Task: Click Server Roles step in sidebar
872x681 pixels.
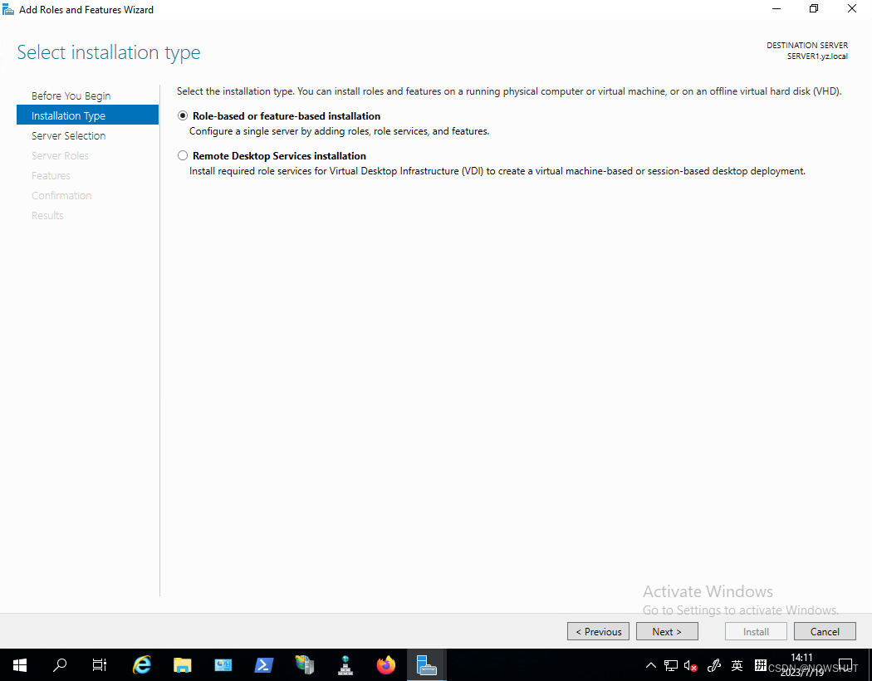Action: [60, 155]
